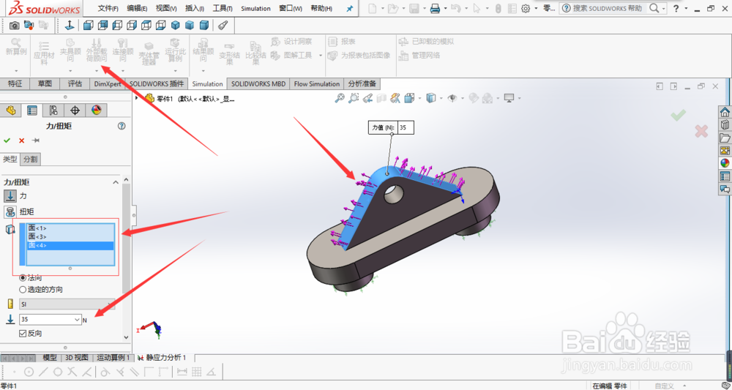Switch to the Model (模型) bottom tab
This screenshot has width=732, height=390.
click(50, 358)
